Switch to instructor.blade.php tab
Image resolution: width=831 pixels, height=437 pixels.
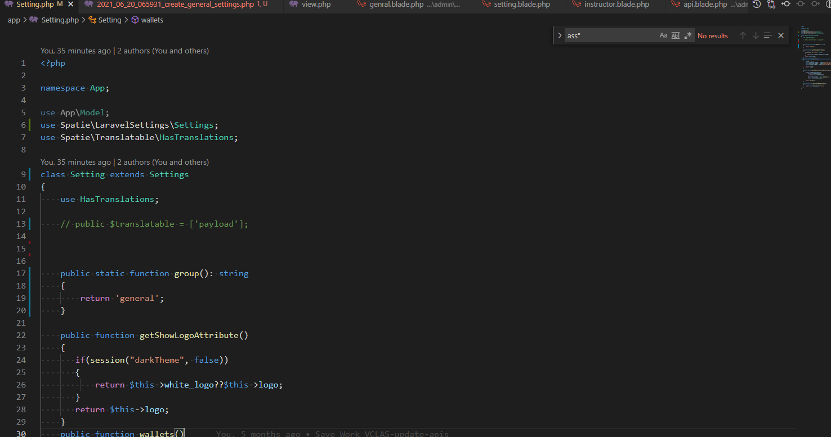pos(616,4)
